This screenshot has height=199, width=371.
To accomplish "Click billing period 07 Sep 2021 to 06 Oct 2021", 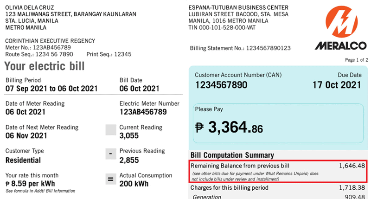I will [x=51, y=89].
